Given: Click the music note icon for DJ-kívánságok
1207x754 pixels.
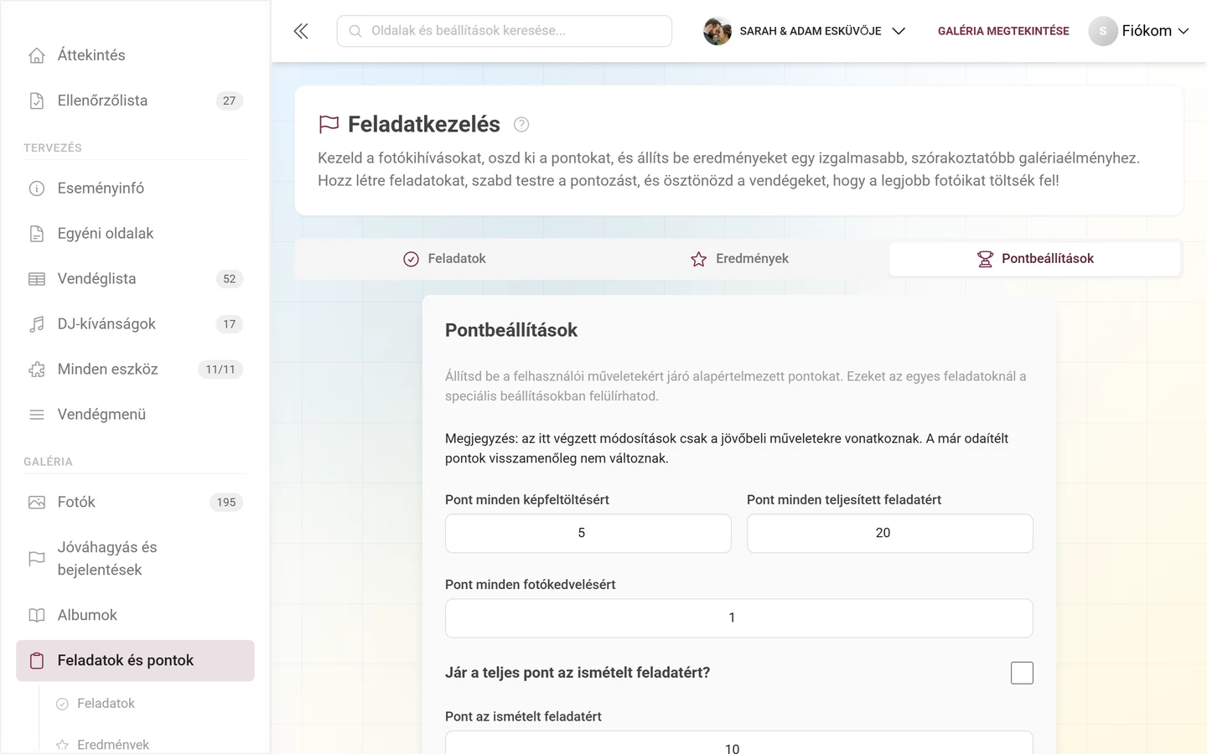Looking at the screenshot, I should (37, 324).
